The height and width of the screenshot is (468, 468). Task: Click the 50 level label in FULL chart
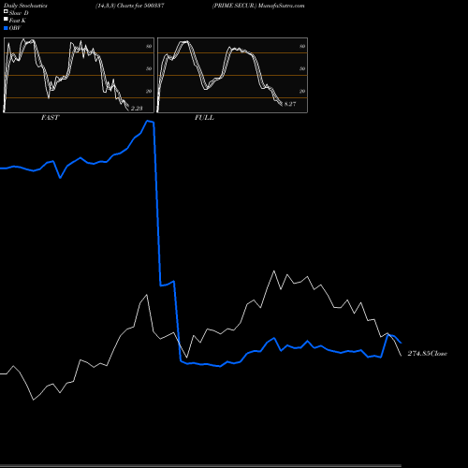[x=302, y=68]
